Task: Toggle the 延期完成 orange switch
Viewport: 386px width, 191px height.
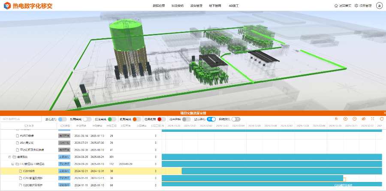Action: (x=137, y=119)
